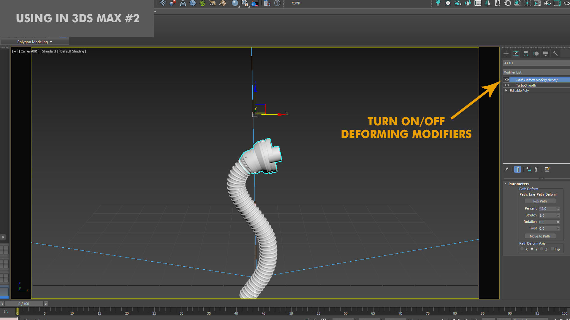Open Polygon Modeling dropdown
The image size is (570, 320).
tap(35, 42)
